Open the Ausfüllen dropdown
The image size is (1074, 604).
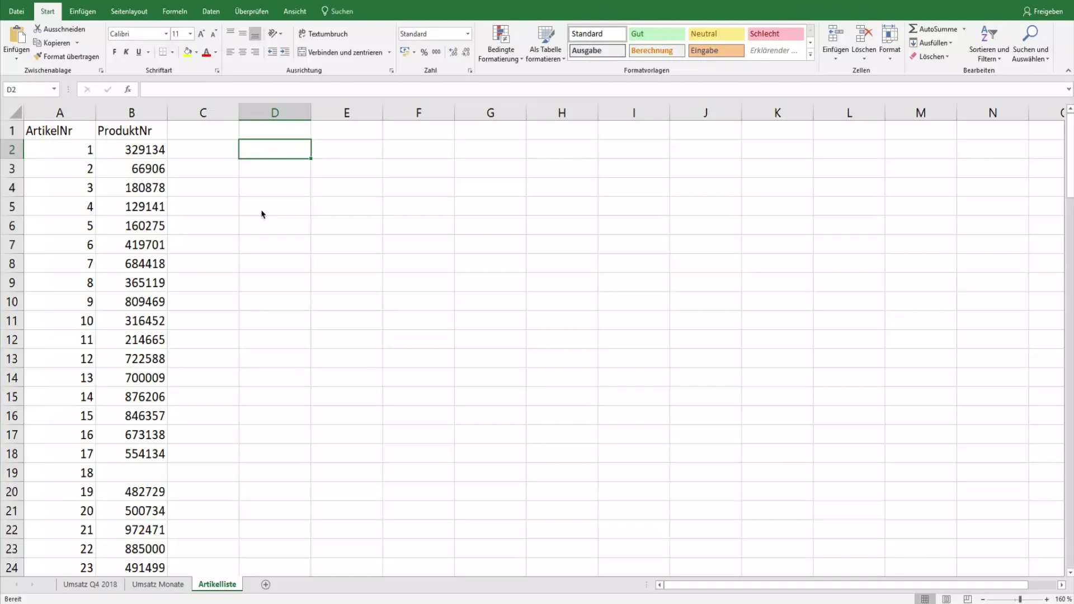[931, 43]
